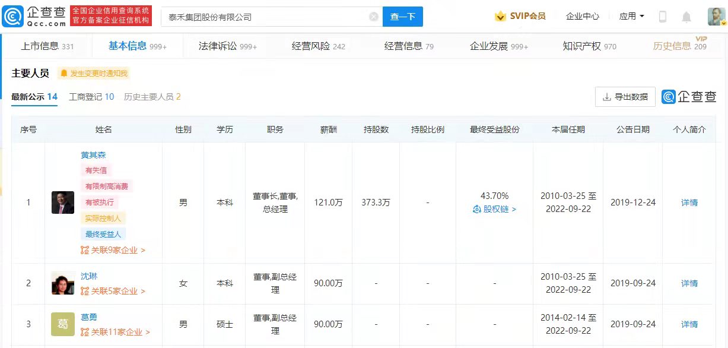Open 详情 for 黄其森
Image resolution: width=728 pixels, height=348 pixels.
[x=689, y=203]
